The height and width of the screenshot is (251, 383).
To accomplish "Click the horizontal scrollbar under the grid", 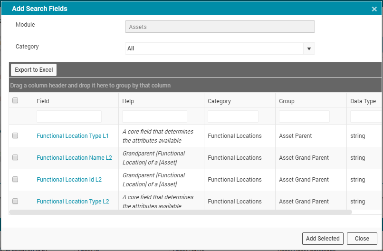I will [x=181, y=212].
